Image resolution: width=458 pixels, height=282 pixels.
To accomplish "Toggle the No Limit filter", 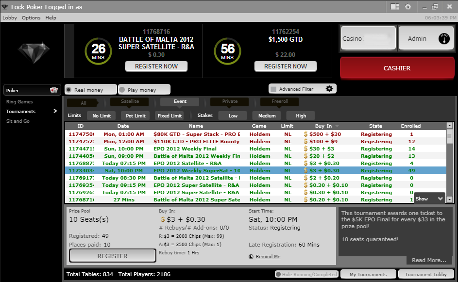I will coord(102,116).
